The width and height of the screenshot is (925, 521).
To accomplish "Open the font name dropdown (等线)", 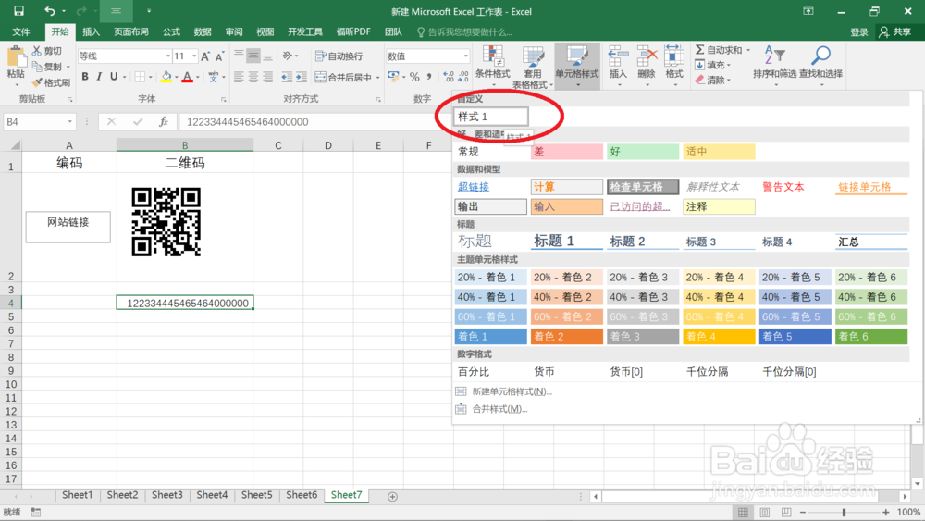I will [168, 56].
